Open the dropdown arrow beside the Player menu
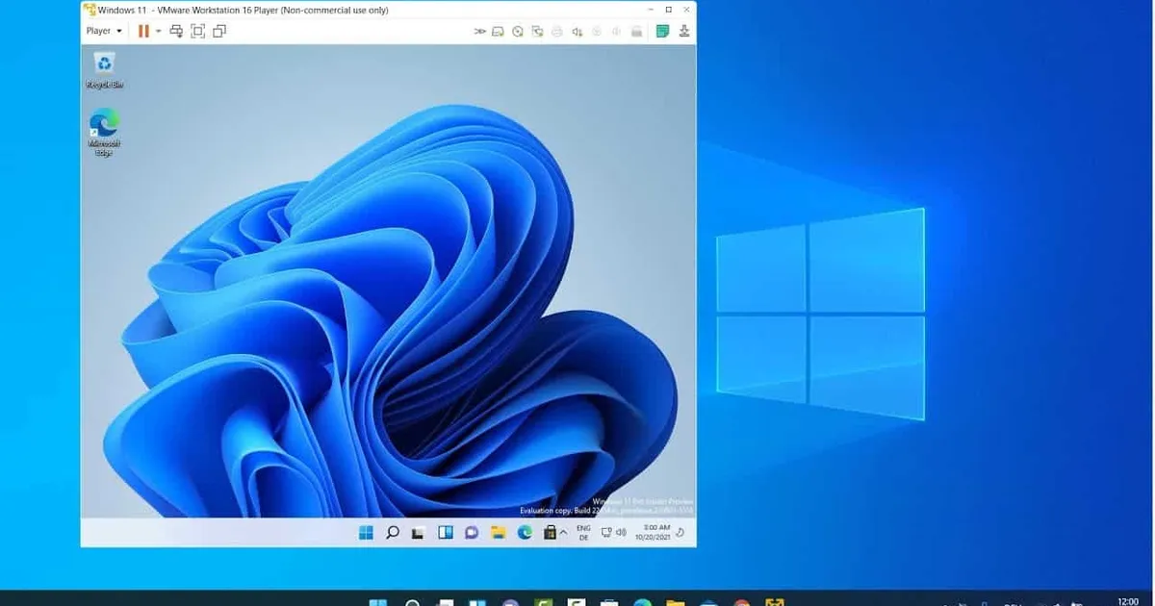 pos(121,30)
